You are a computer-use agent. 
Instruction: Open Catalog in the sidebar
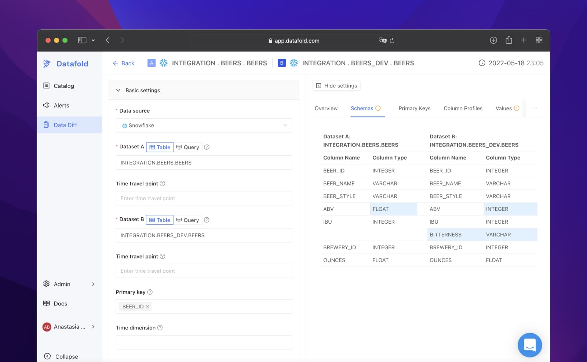point(59,86)
